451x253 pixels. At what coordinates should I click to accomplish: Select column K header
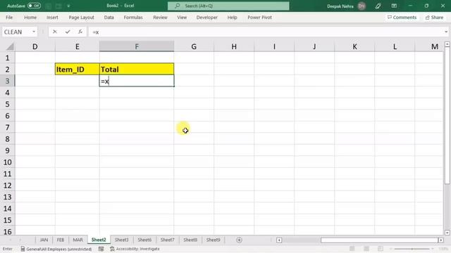point(354,46)
